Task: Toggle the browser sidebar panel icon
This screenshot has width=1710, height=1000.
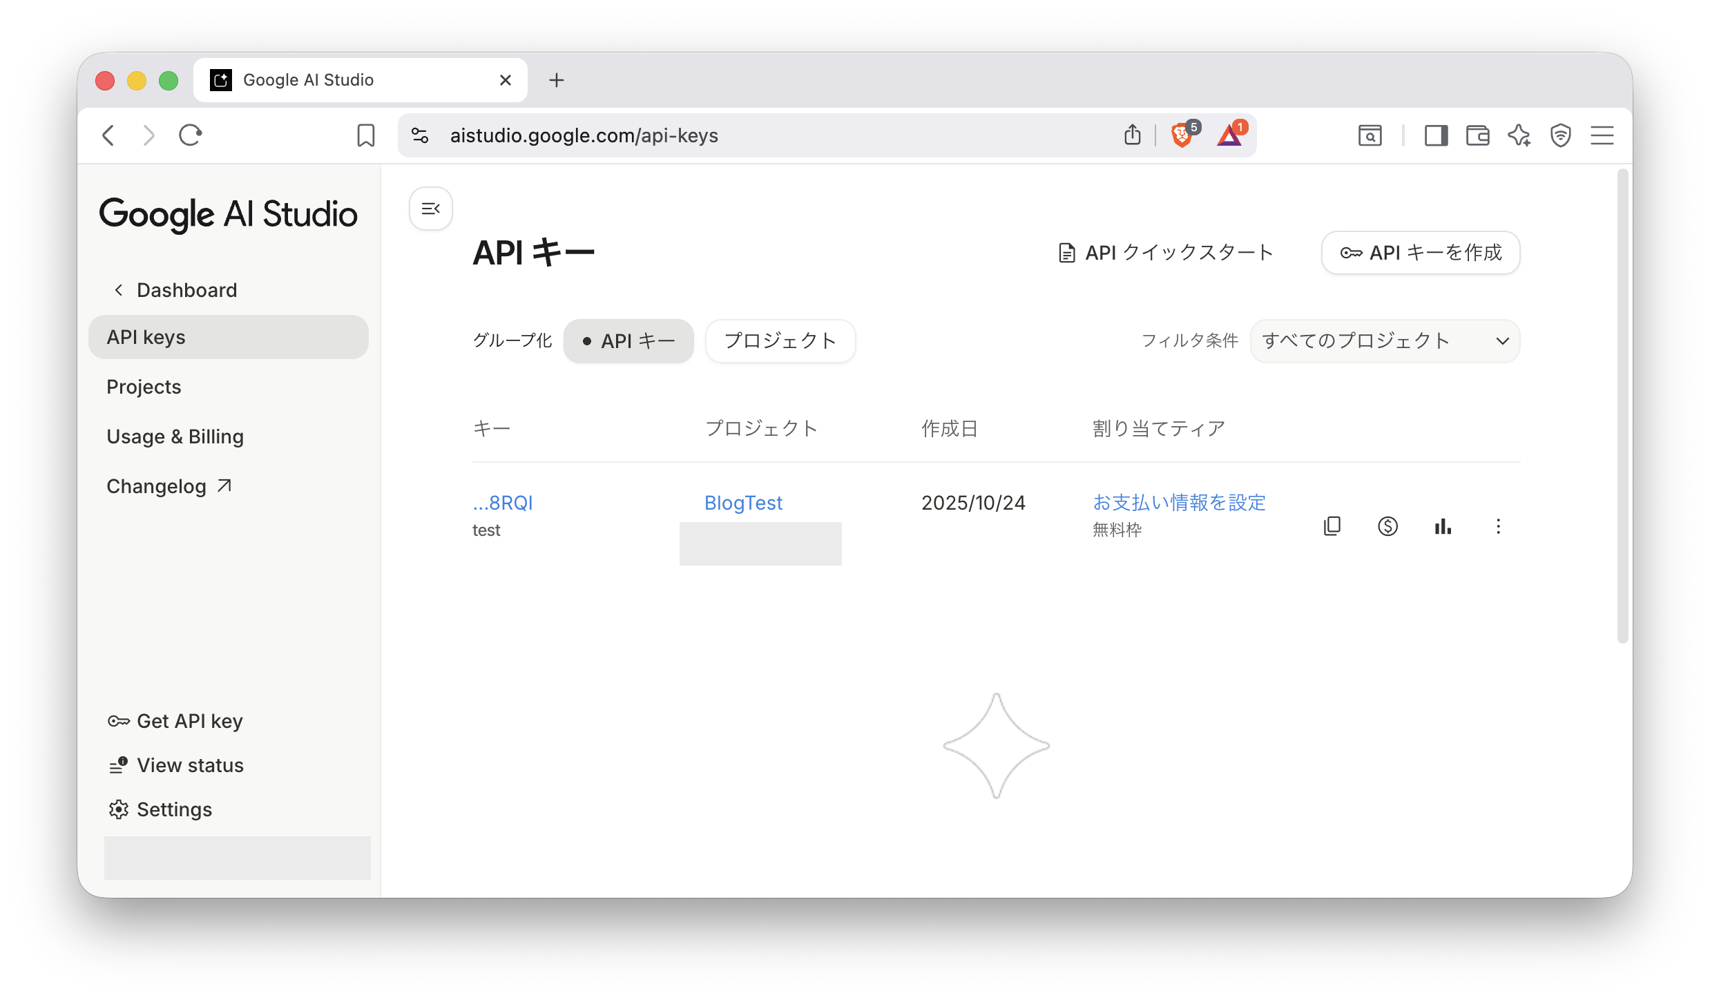Action: (1436, 135)
